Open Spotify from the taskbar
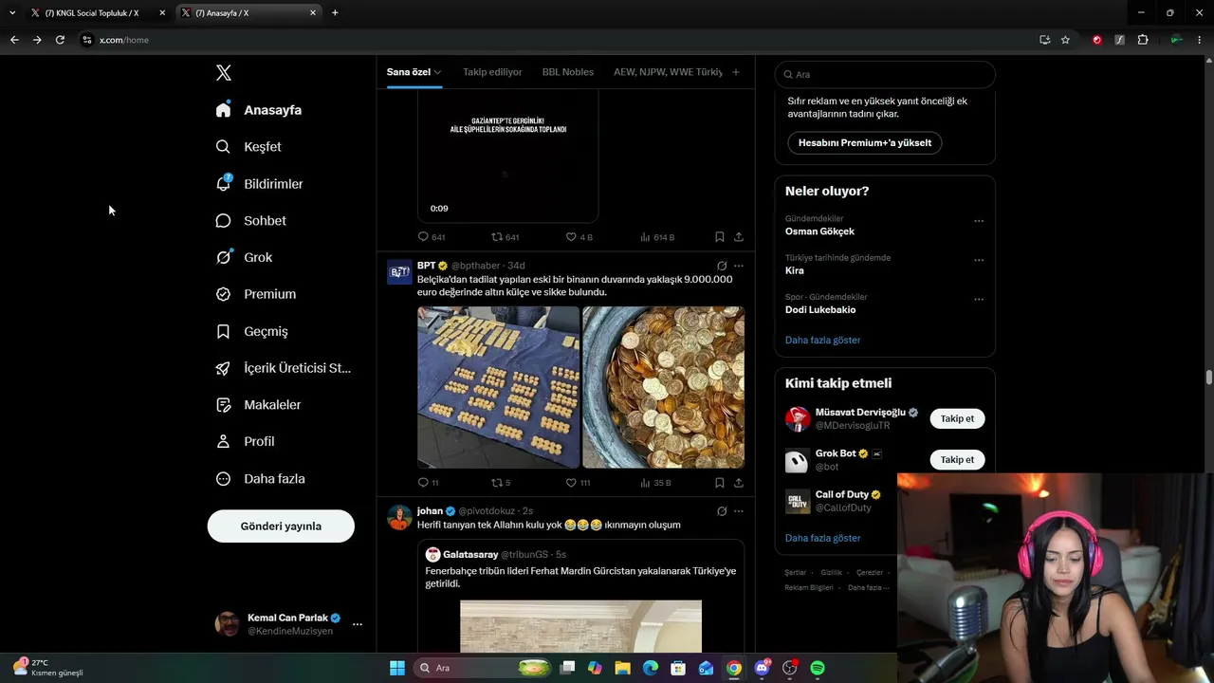 click(818, 668)
